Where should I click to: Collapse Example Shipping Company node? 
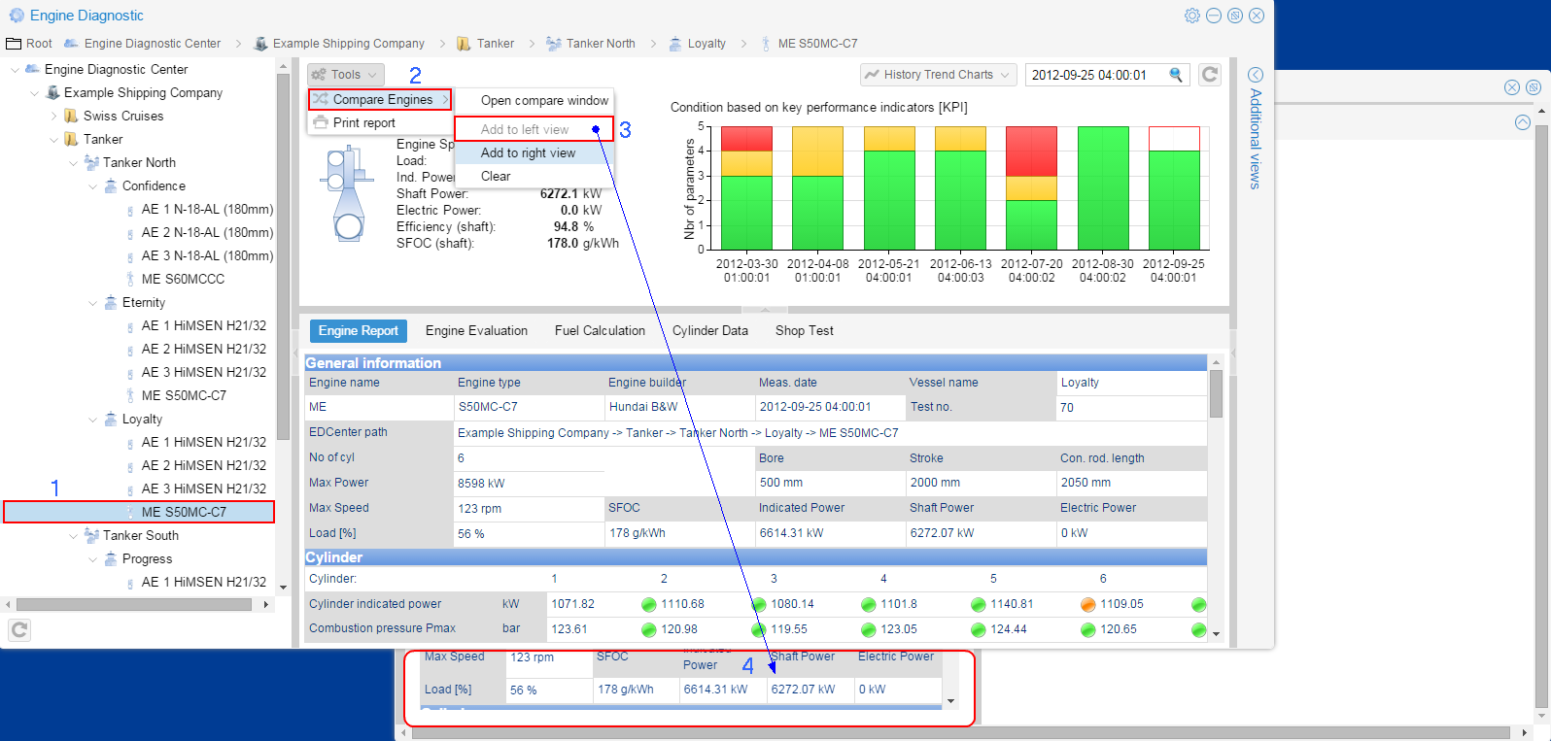(35, 93)
